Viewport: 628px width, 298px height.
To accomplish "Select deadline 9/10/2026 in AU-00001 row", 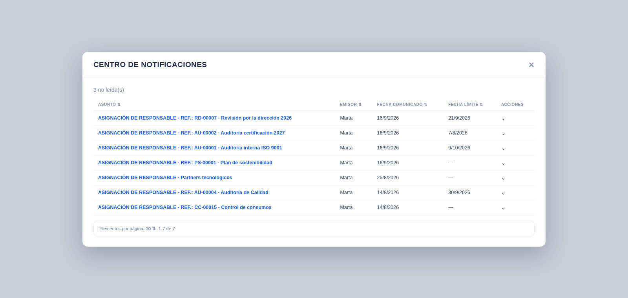I will [x=459, y=148].
